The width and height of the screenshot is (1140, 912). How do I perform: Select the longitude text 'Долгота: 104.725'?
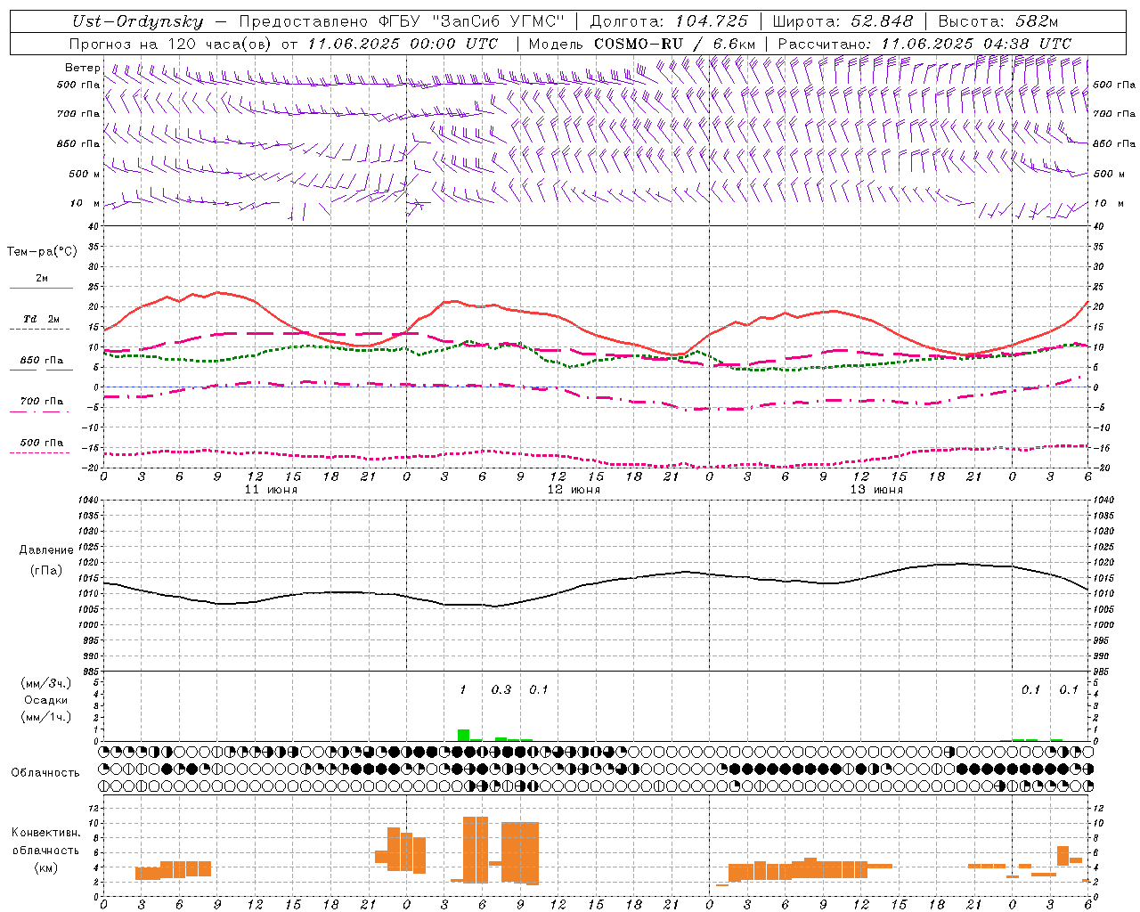669,21
